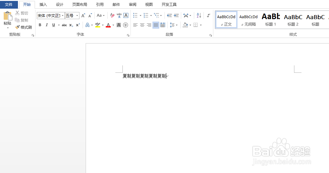Open the phonetic guide (wén) tool
Viewport: 329px width, 173px height.
tap(119, 15)
